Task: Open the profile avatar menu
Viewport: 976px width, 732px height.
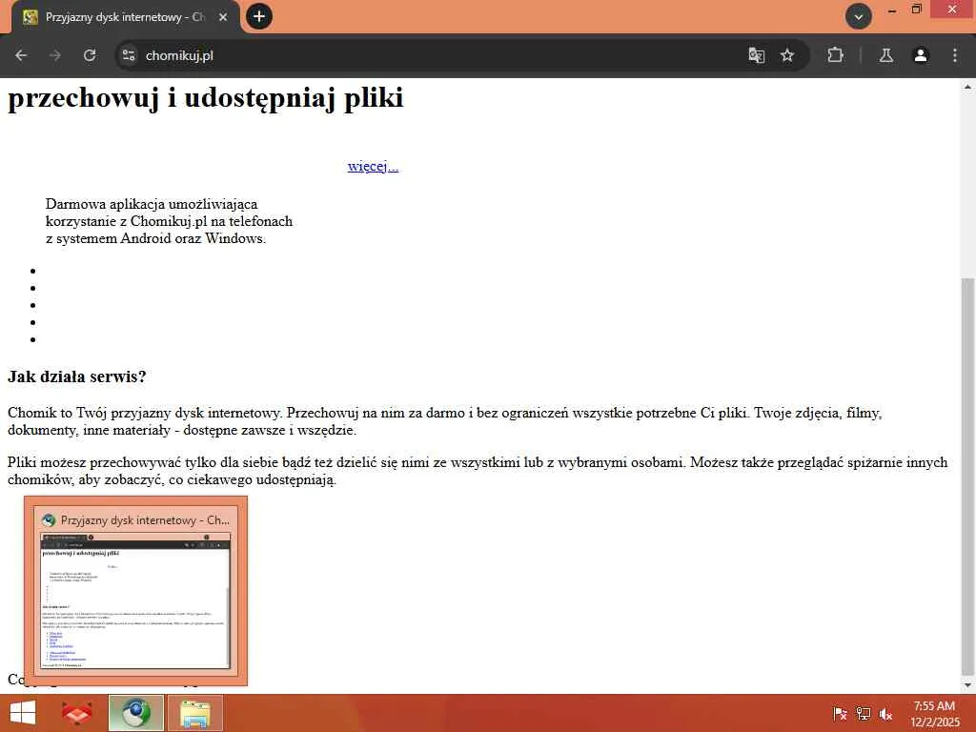Action: pyautogui.click(x=921, y=55)
